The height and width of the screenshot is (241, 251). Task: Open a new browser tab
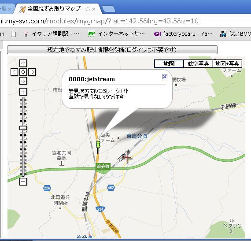[109, 9]
